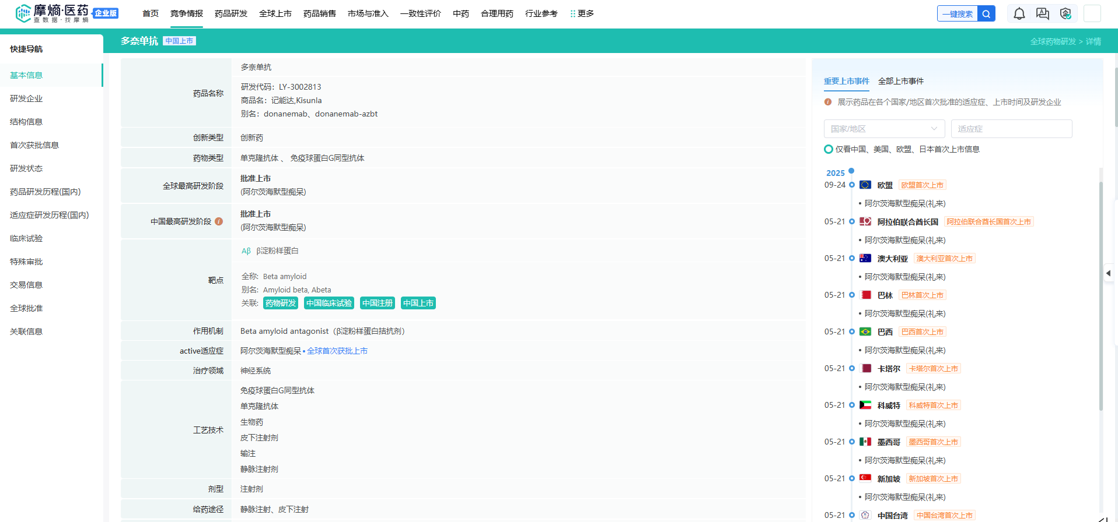Click the 适应症 filter field
The image size is (1118, 522).
(1011, 129)
